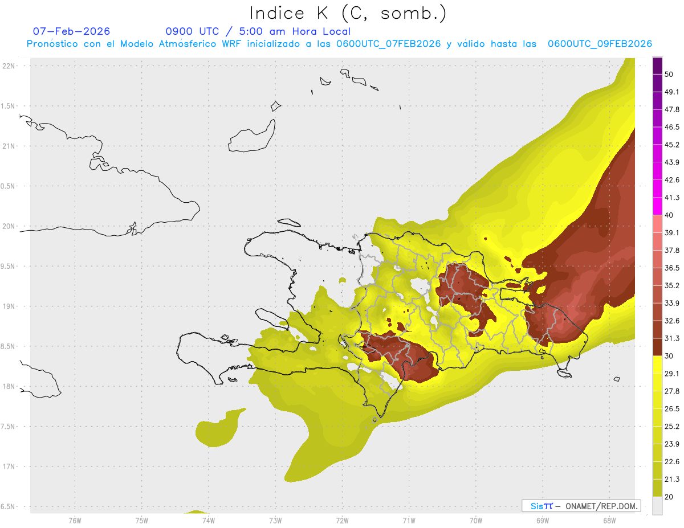Click the "75W" longitude label
The width and height of the screenshot is (684, 528).
point(141,521)
